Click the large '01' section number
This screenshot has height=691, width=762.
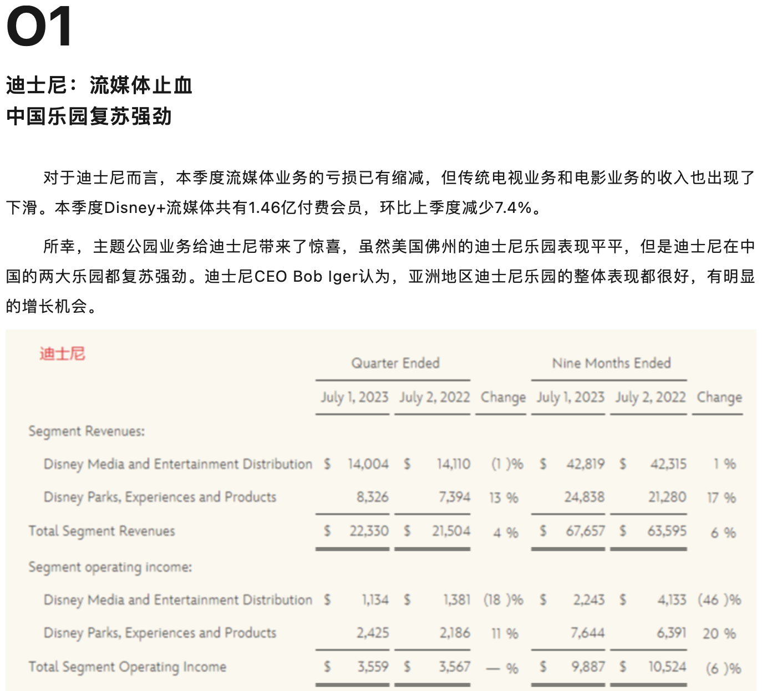(x=39, y=26)
